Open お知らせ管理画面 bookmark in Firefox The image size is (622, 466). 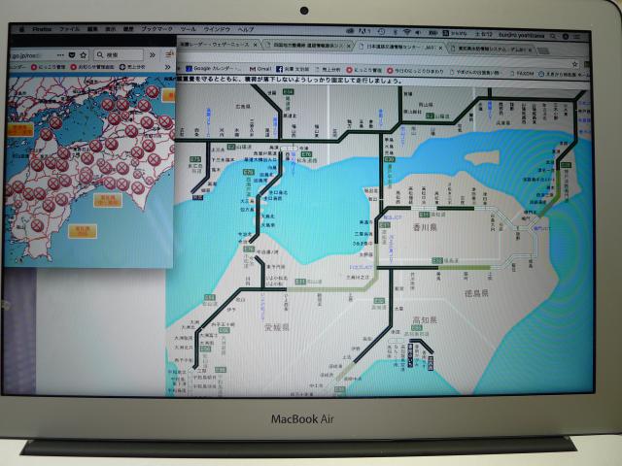pyautogui.click(x=92, y=67)
